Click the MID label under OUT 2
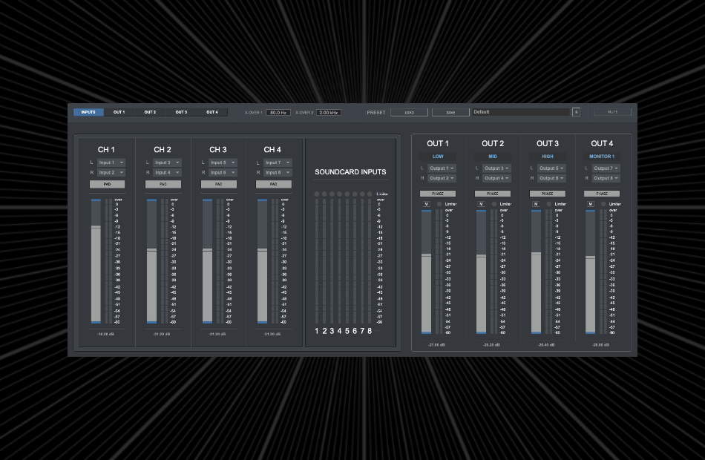705x460 pixels. point(493,157)
